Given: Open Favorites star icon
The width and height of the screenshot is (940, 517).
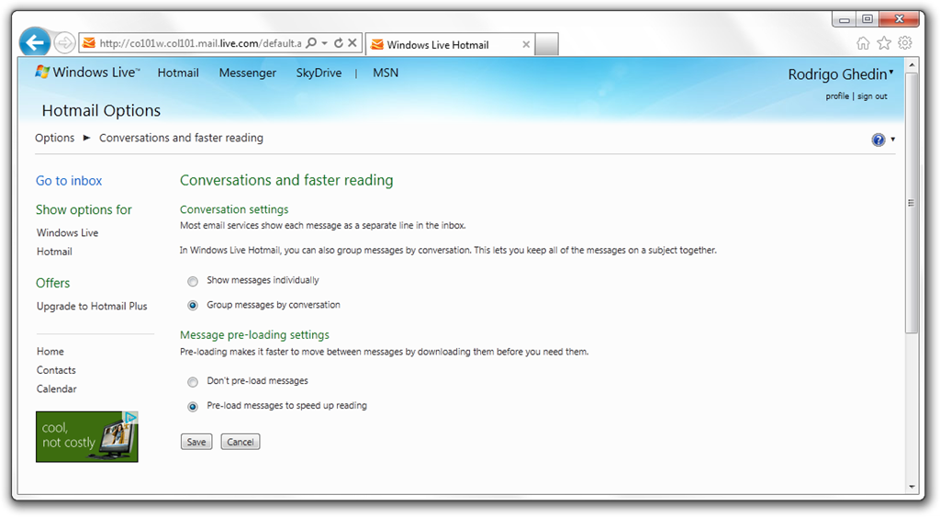Looking at the screenshot, I should (884, 43).
